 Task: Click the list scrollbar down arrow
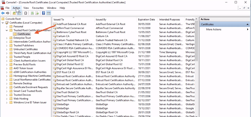coord(197,116)
